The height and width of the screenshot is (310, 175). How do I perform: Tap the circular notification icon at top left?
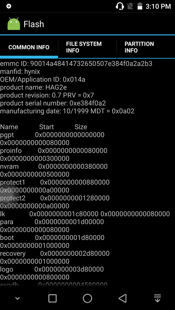9,6
